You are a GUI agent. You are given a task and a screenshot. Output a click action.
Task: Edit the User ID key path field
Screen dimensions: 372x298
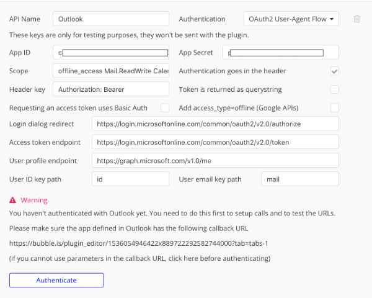tap(130, 179)
